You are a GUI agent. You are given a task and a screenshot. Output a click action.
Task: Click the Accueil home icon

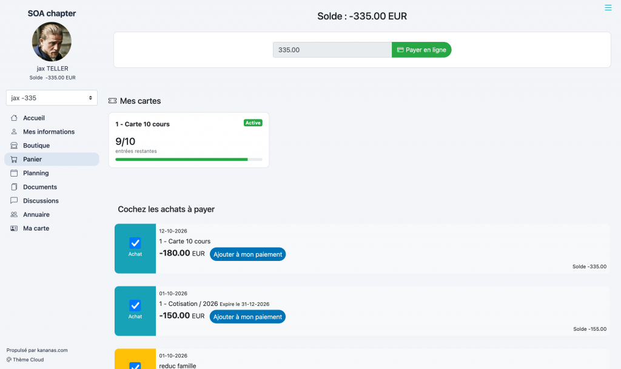(x=14, y=118)
